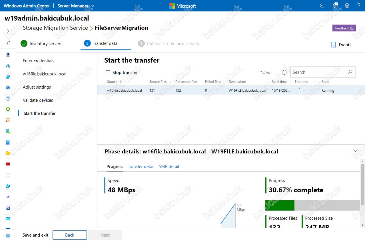This screenshot has width=365, height=242.
Task: Open the green shield security icon
Action: coord(8,109)
